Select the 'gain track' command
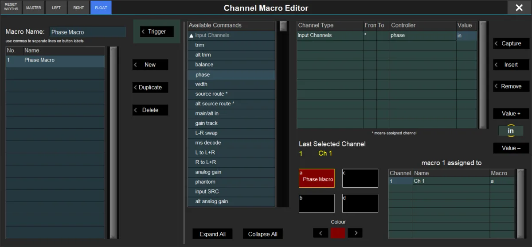532x247 pixels. [x=231, y=123]
